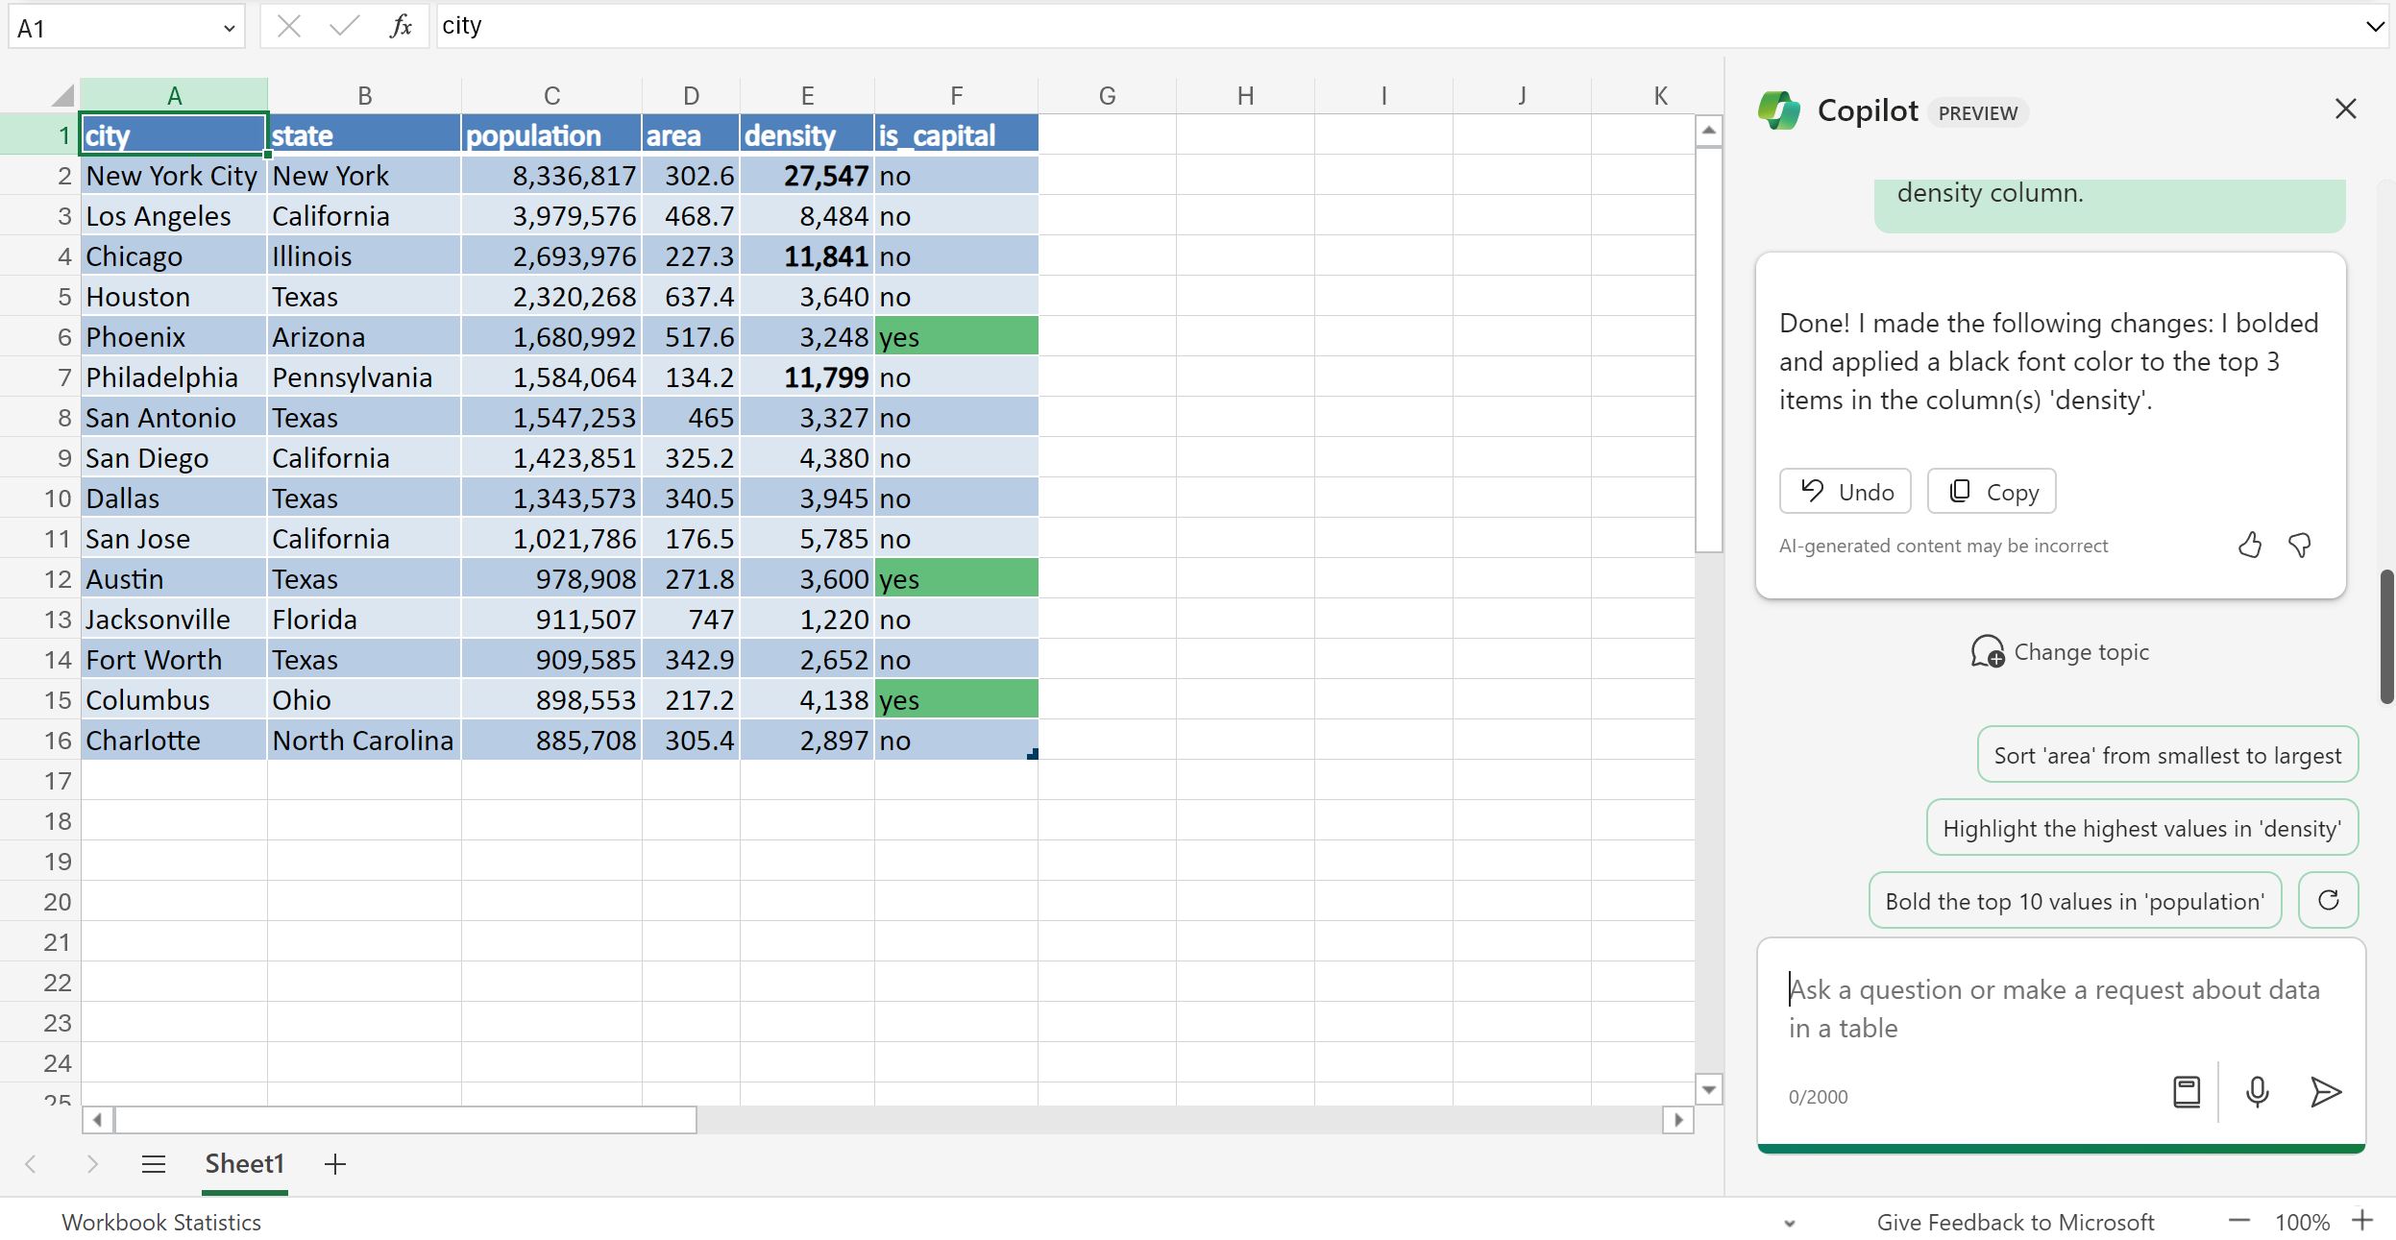This screenshot has height=1240, width=2396.
Task: Select column D header
Action: (x=691, y=95)
